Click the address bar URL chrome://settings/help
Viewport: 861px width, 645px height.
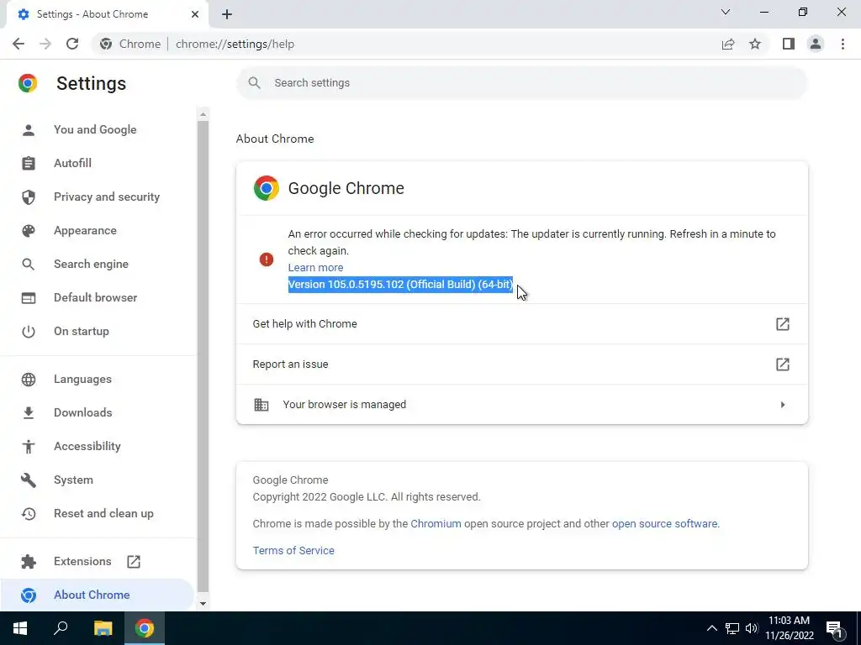tap(235, 44)
